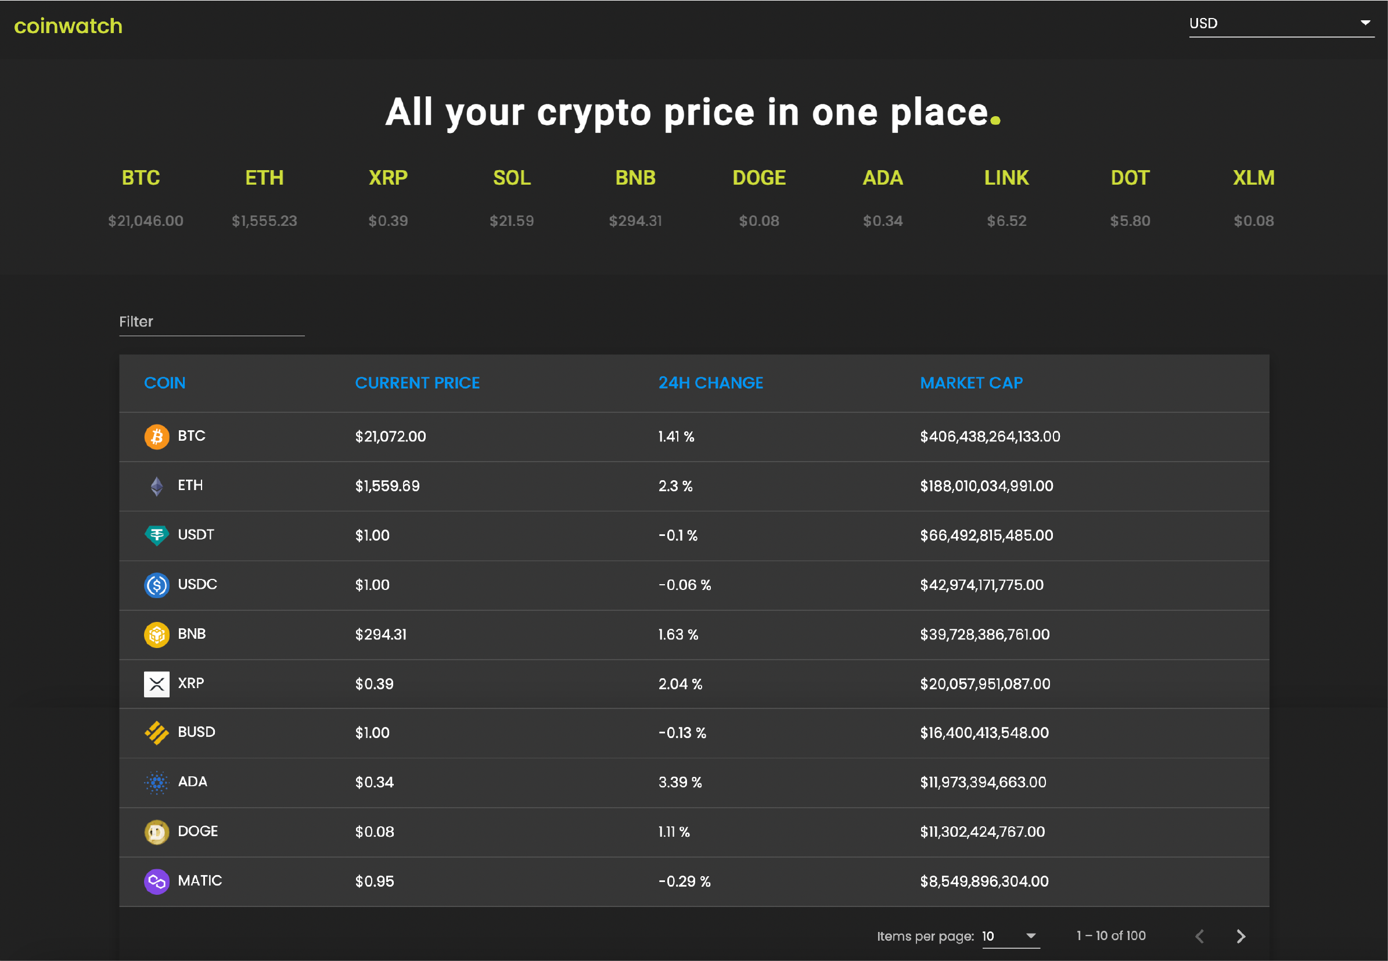Click market cap $188,010,034,991.00
The width and height of the screenshot is (1388, 961).
click(986, 486)
